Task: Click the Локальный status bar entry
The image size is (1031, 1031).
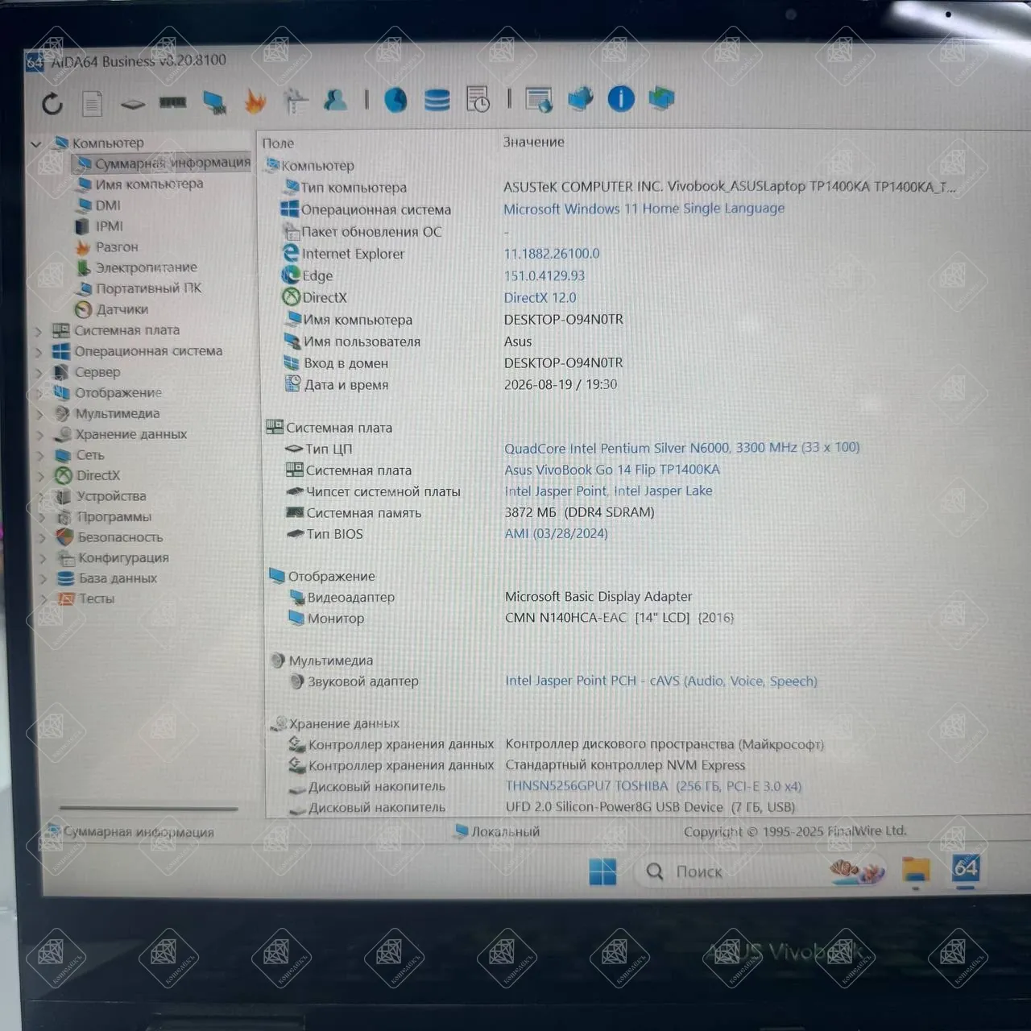Action: 498,831
